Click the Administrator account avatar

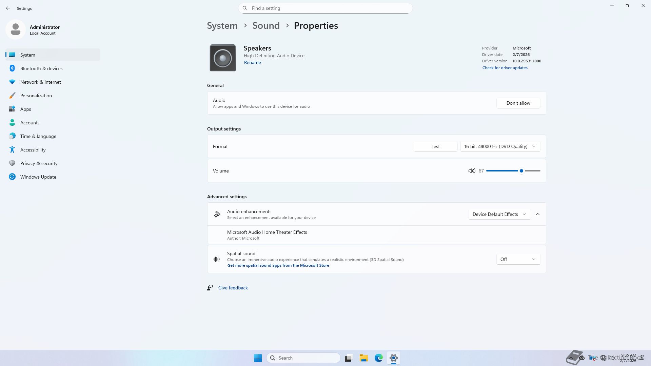[x=16, y=30]
